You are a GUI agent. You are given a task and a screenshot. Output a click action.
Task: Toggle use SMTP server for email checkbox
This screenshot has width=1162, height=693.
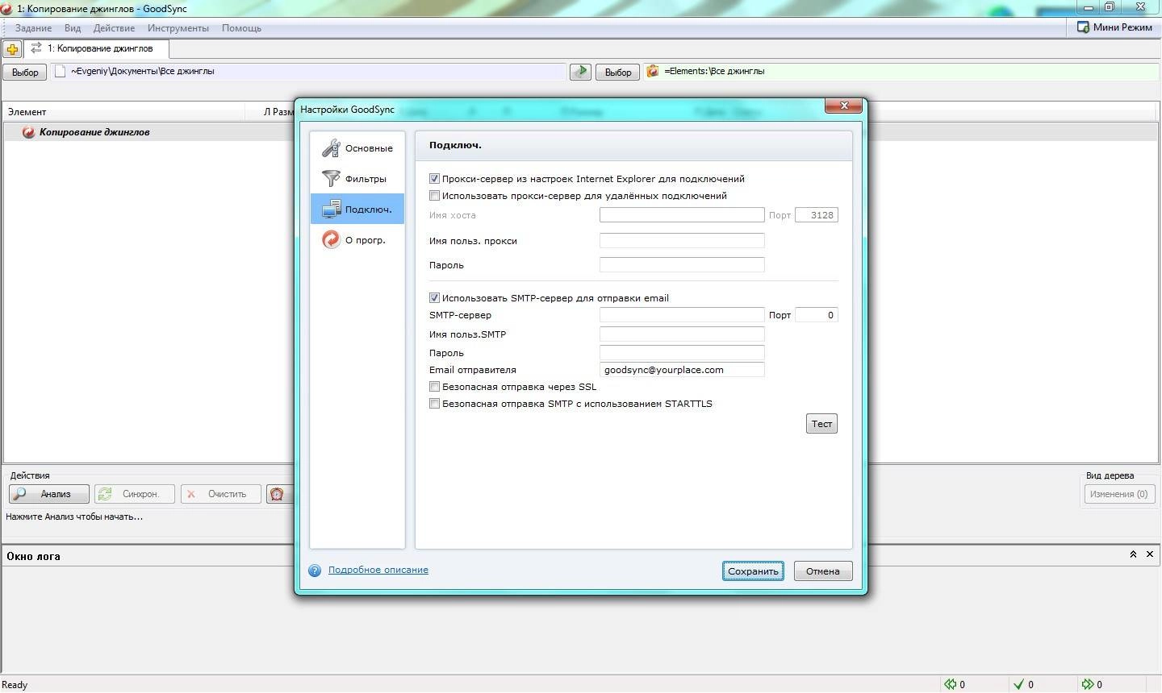point(434,298)
